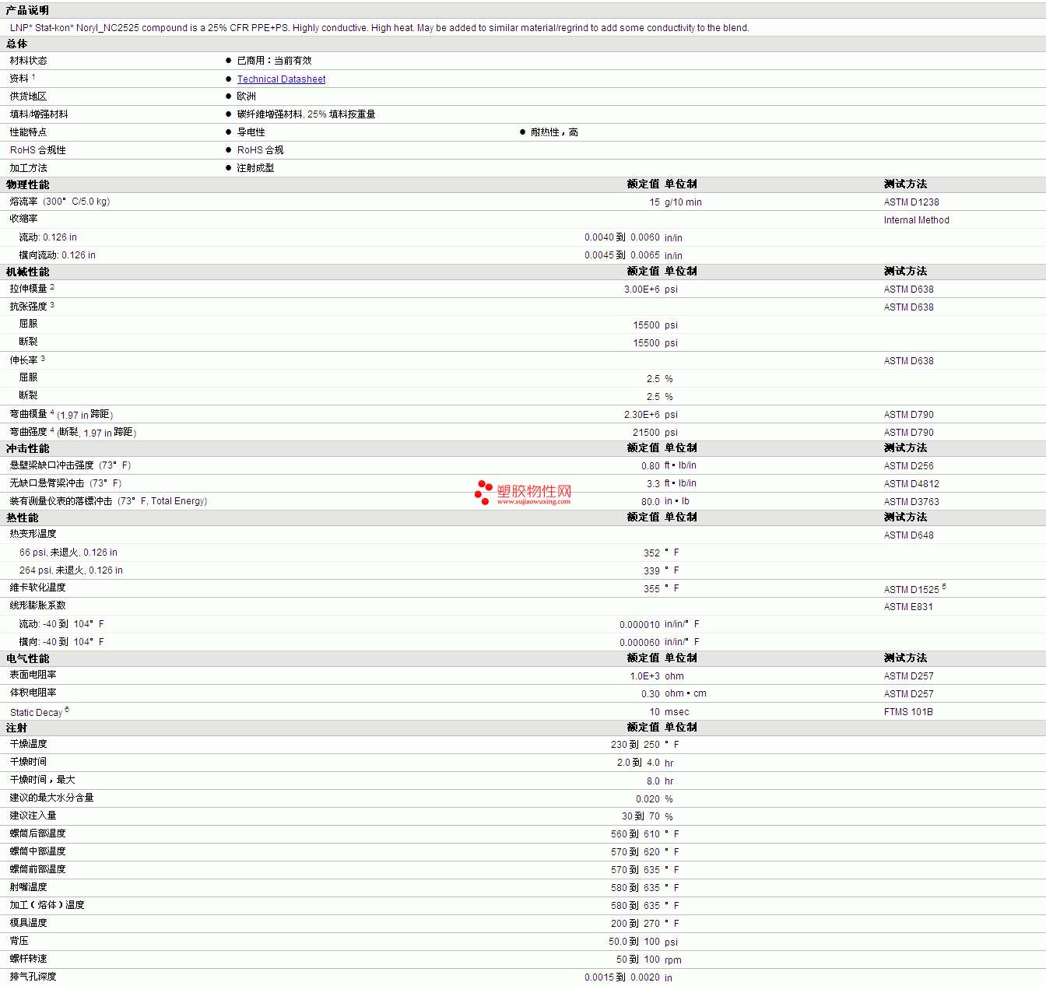Select cross-flow shrinkage 0.0045 到 0.0065
The image size is (1046, 986).
point(622,255)
